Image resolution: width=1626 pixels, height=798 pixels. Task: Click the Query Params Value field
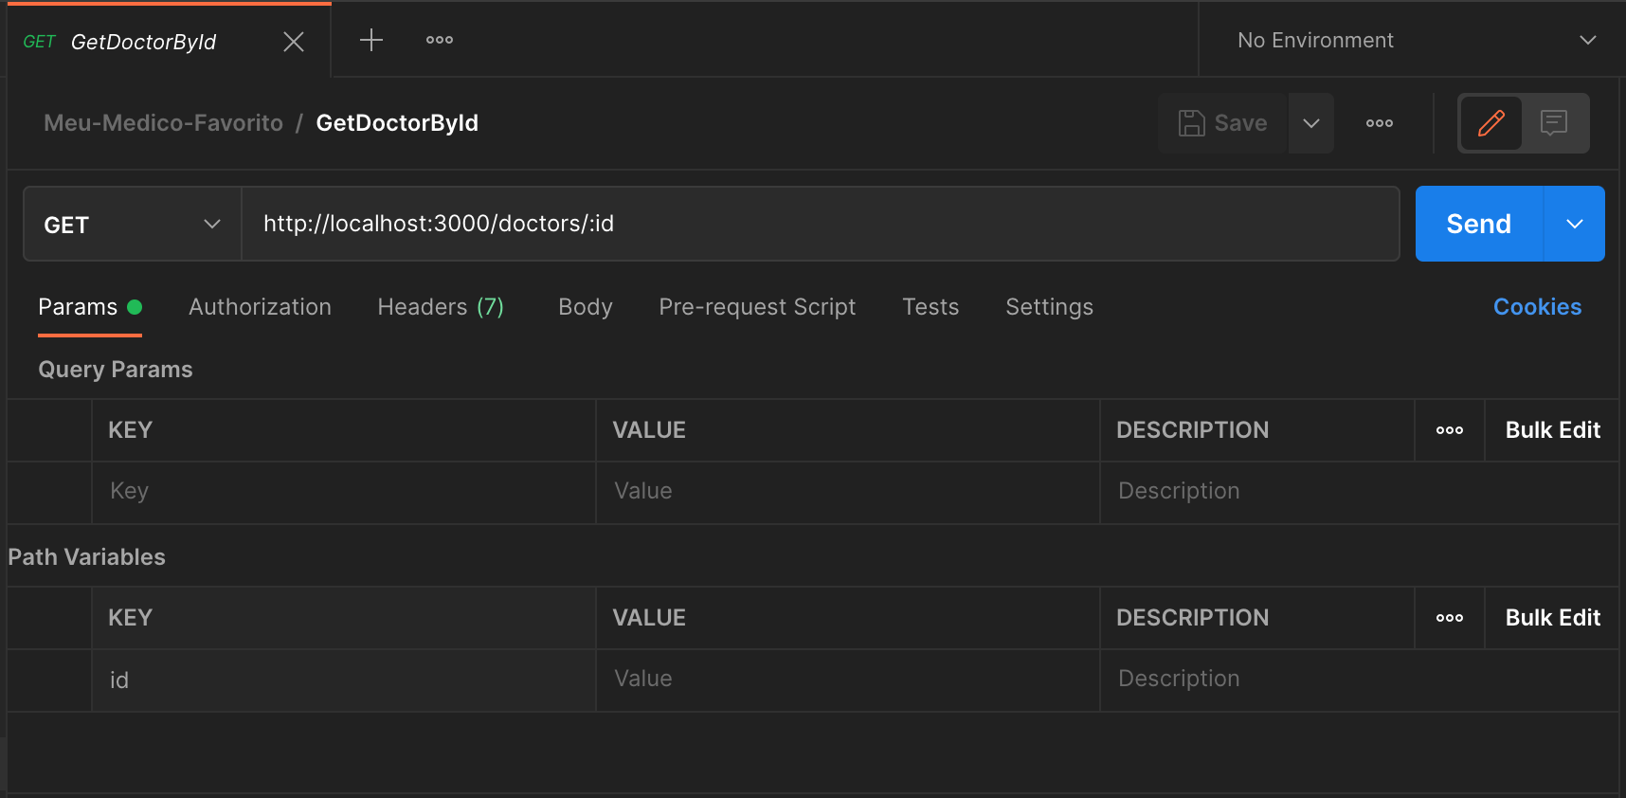coord(848,491)
